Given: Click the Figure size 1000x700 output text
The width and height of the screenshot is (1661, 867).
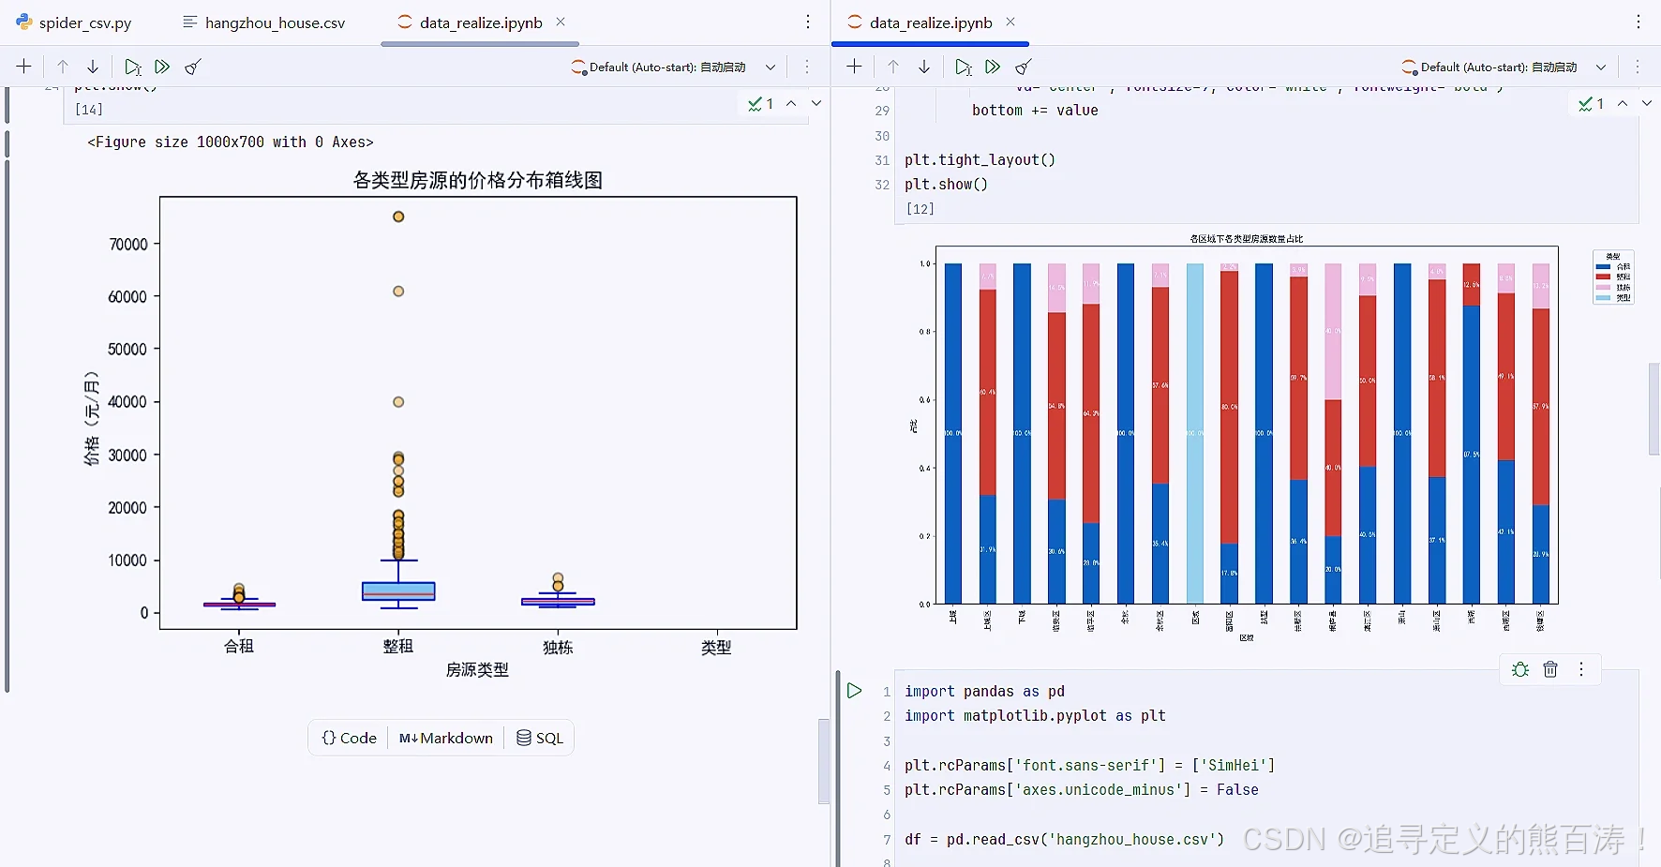Looking at the screenshot, I should click(231, 142).
